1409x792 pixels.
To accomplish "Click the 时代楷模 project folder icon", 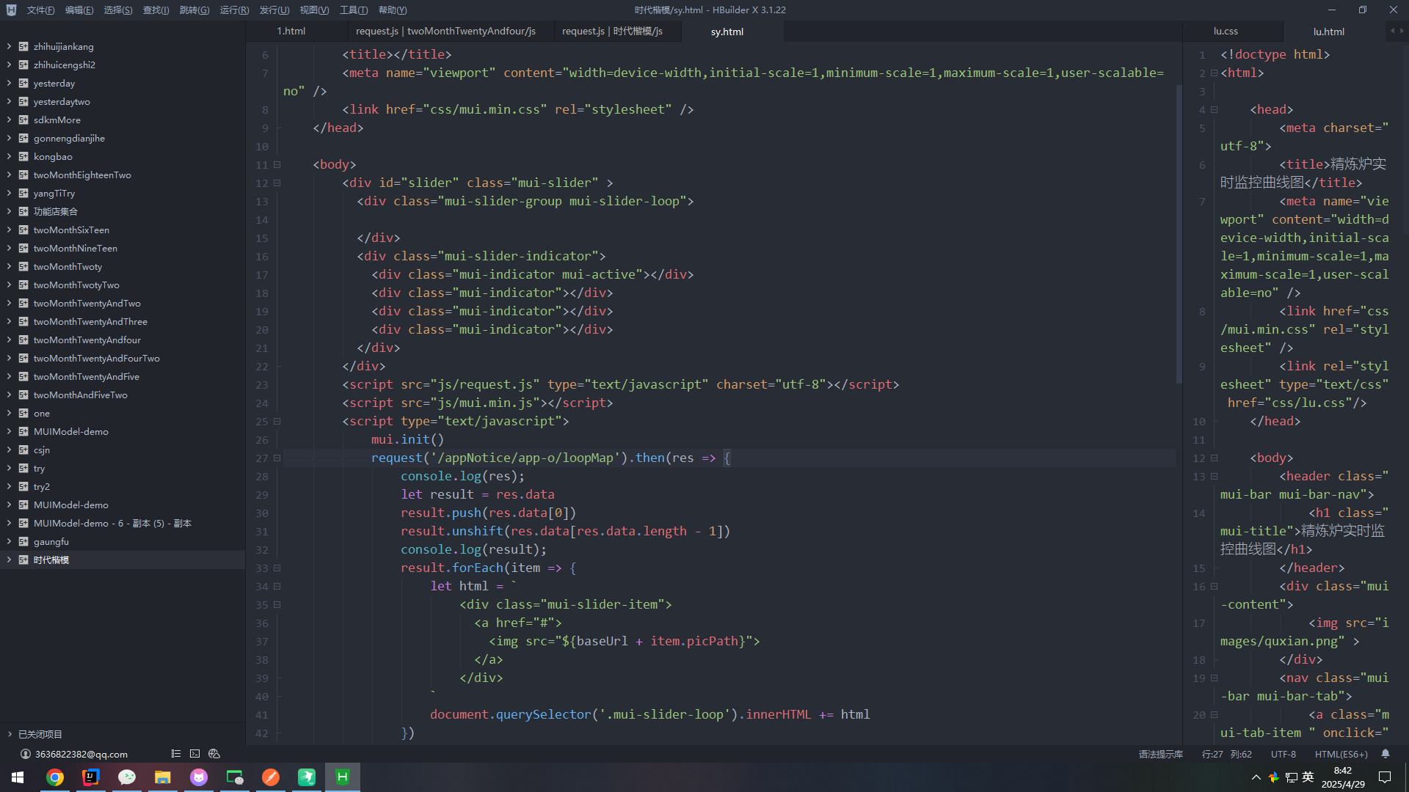I will (23, 560).
